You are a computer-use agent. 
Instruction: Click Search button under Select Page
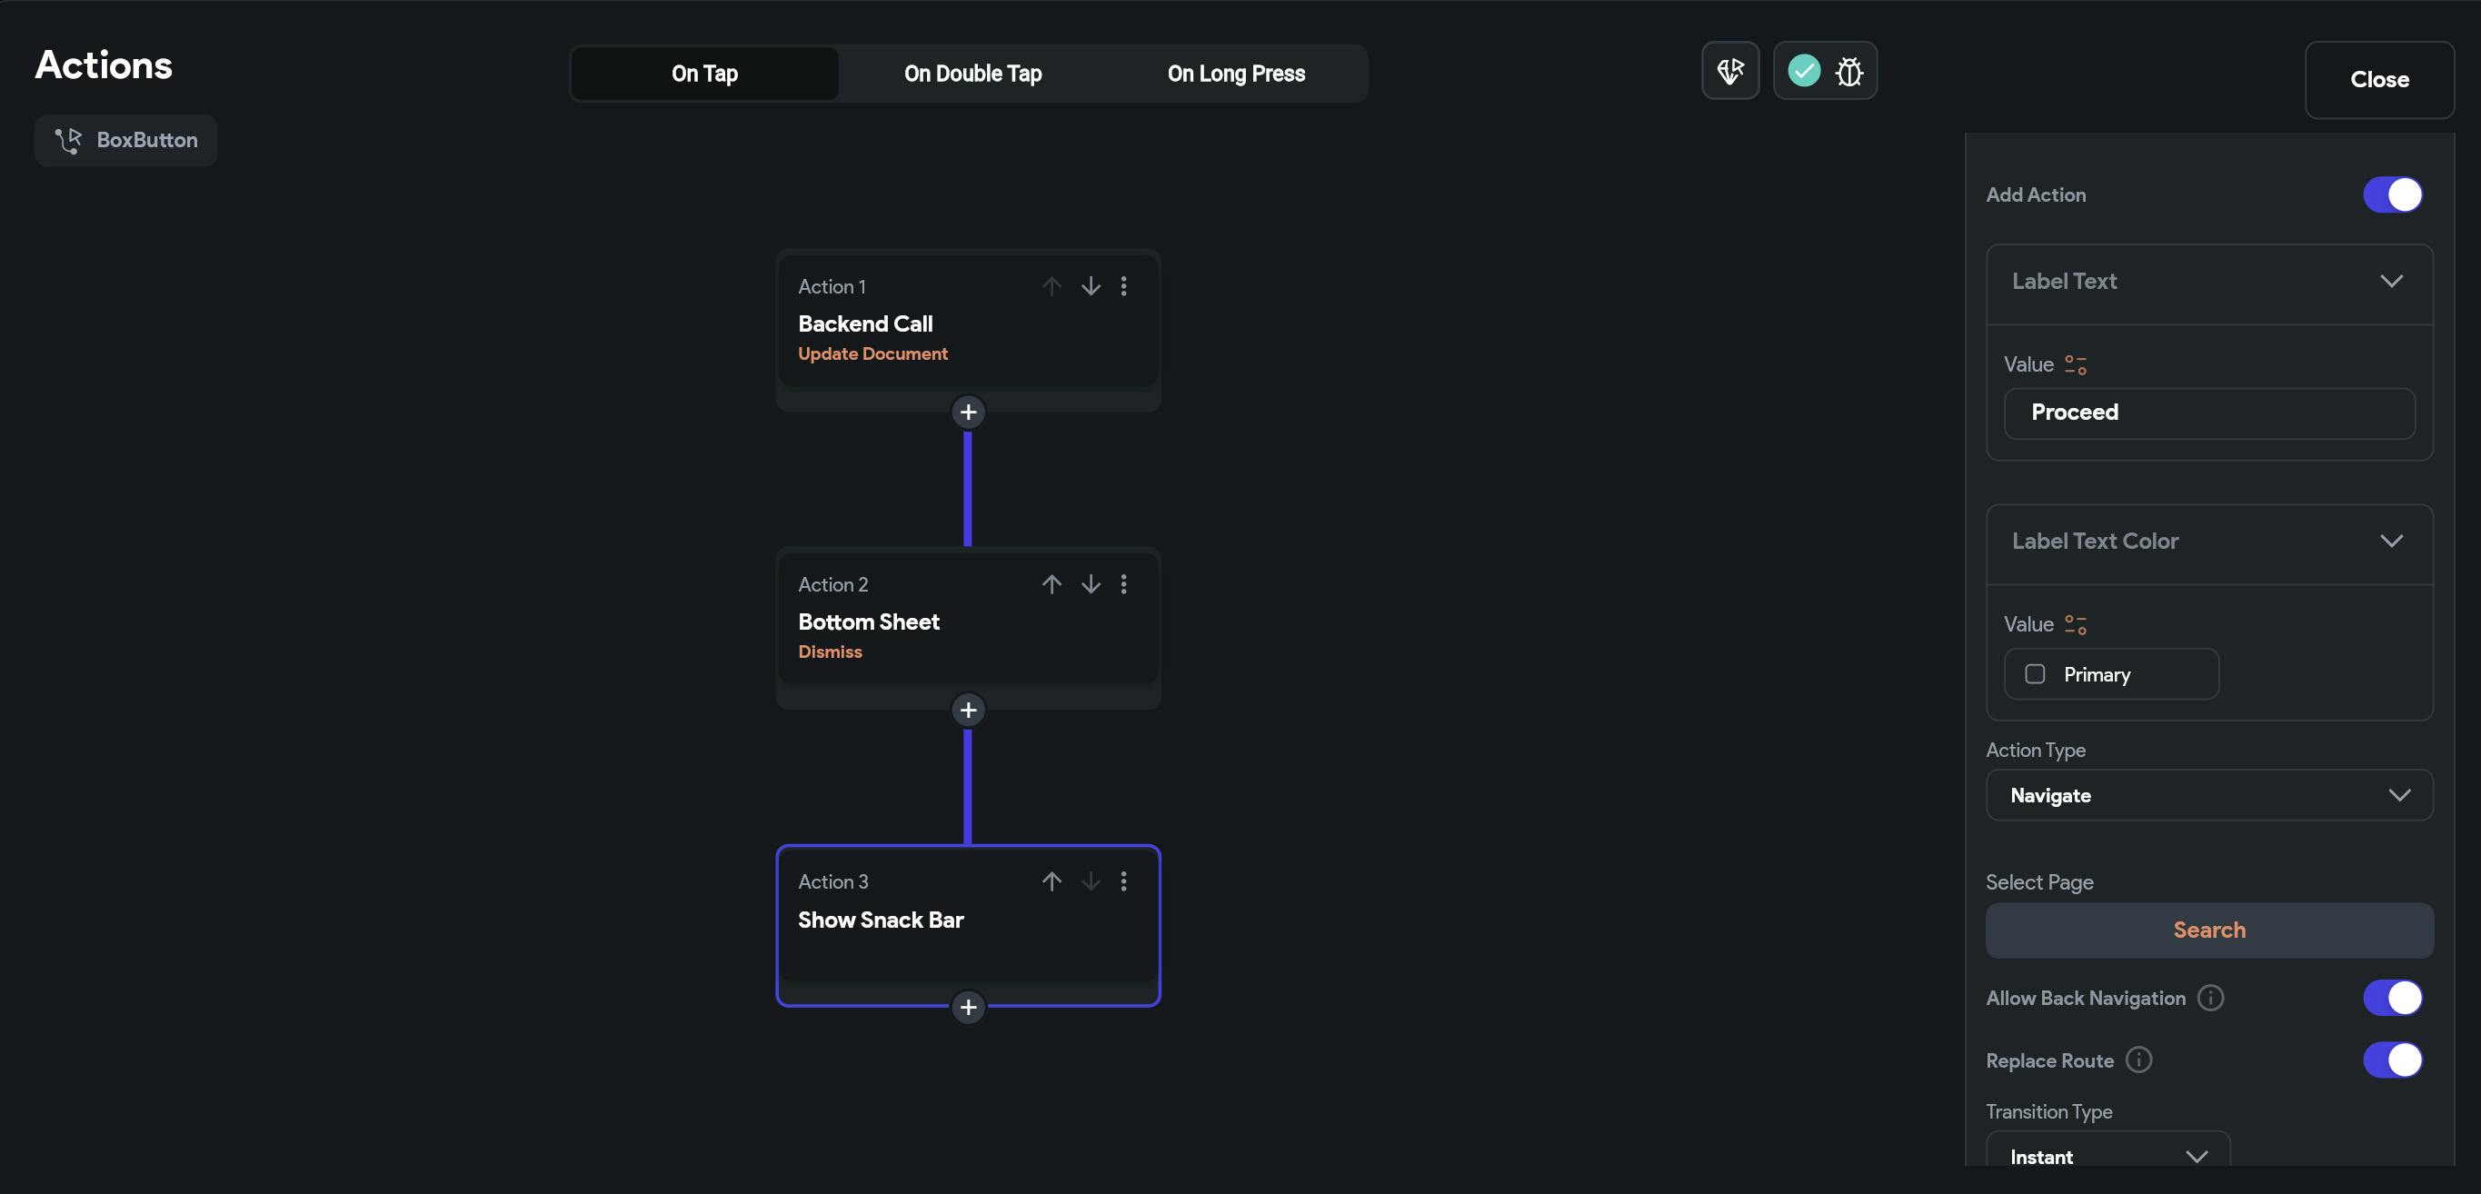[2208, 930]
